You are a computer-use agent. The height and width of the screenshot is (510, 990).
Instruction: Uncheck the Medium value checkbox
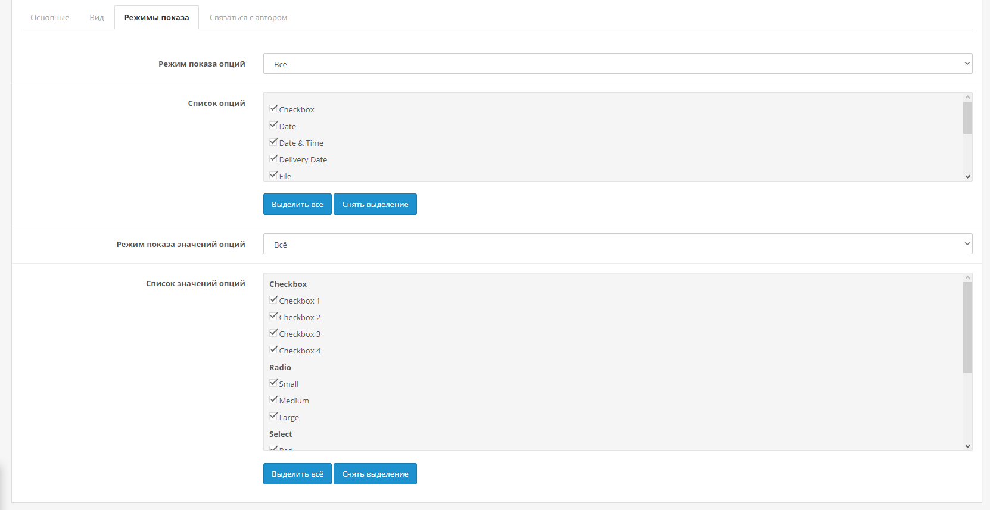274,400
